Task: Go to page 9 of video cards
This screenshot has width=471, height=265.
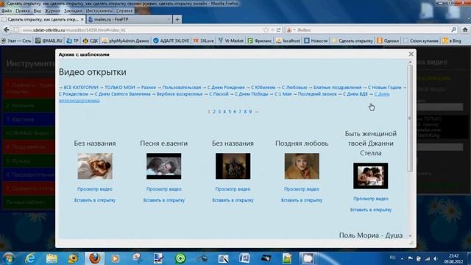Action: coord(250,112)
